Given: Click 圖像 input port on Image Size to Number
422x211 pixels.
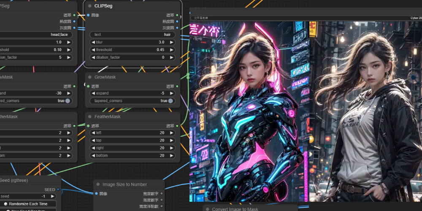Looking at the screenshot, I should point(96,194).
